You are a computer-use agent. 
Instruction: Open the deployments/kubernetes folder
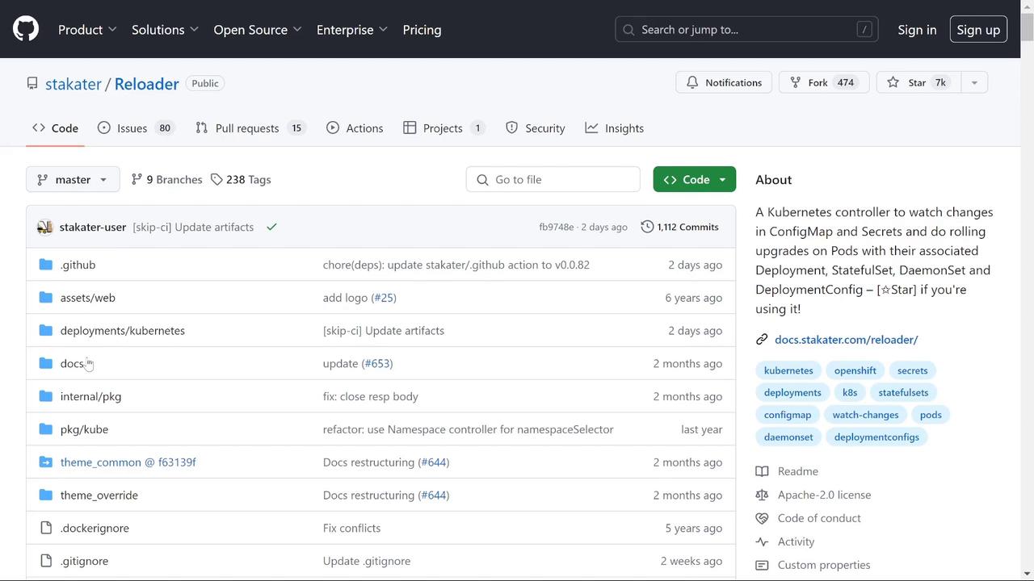122,330
